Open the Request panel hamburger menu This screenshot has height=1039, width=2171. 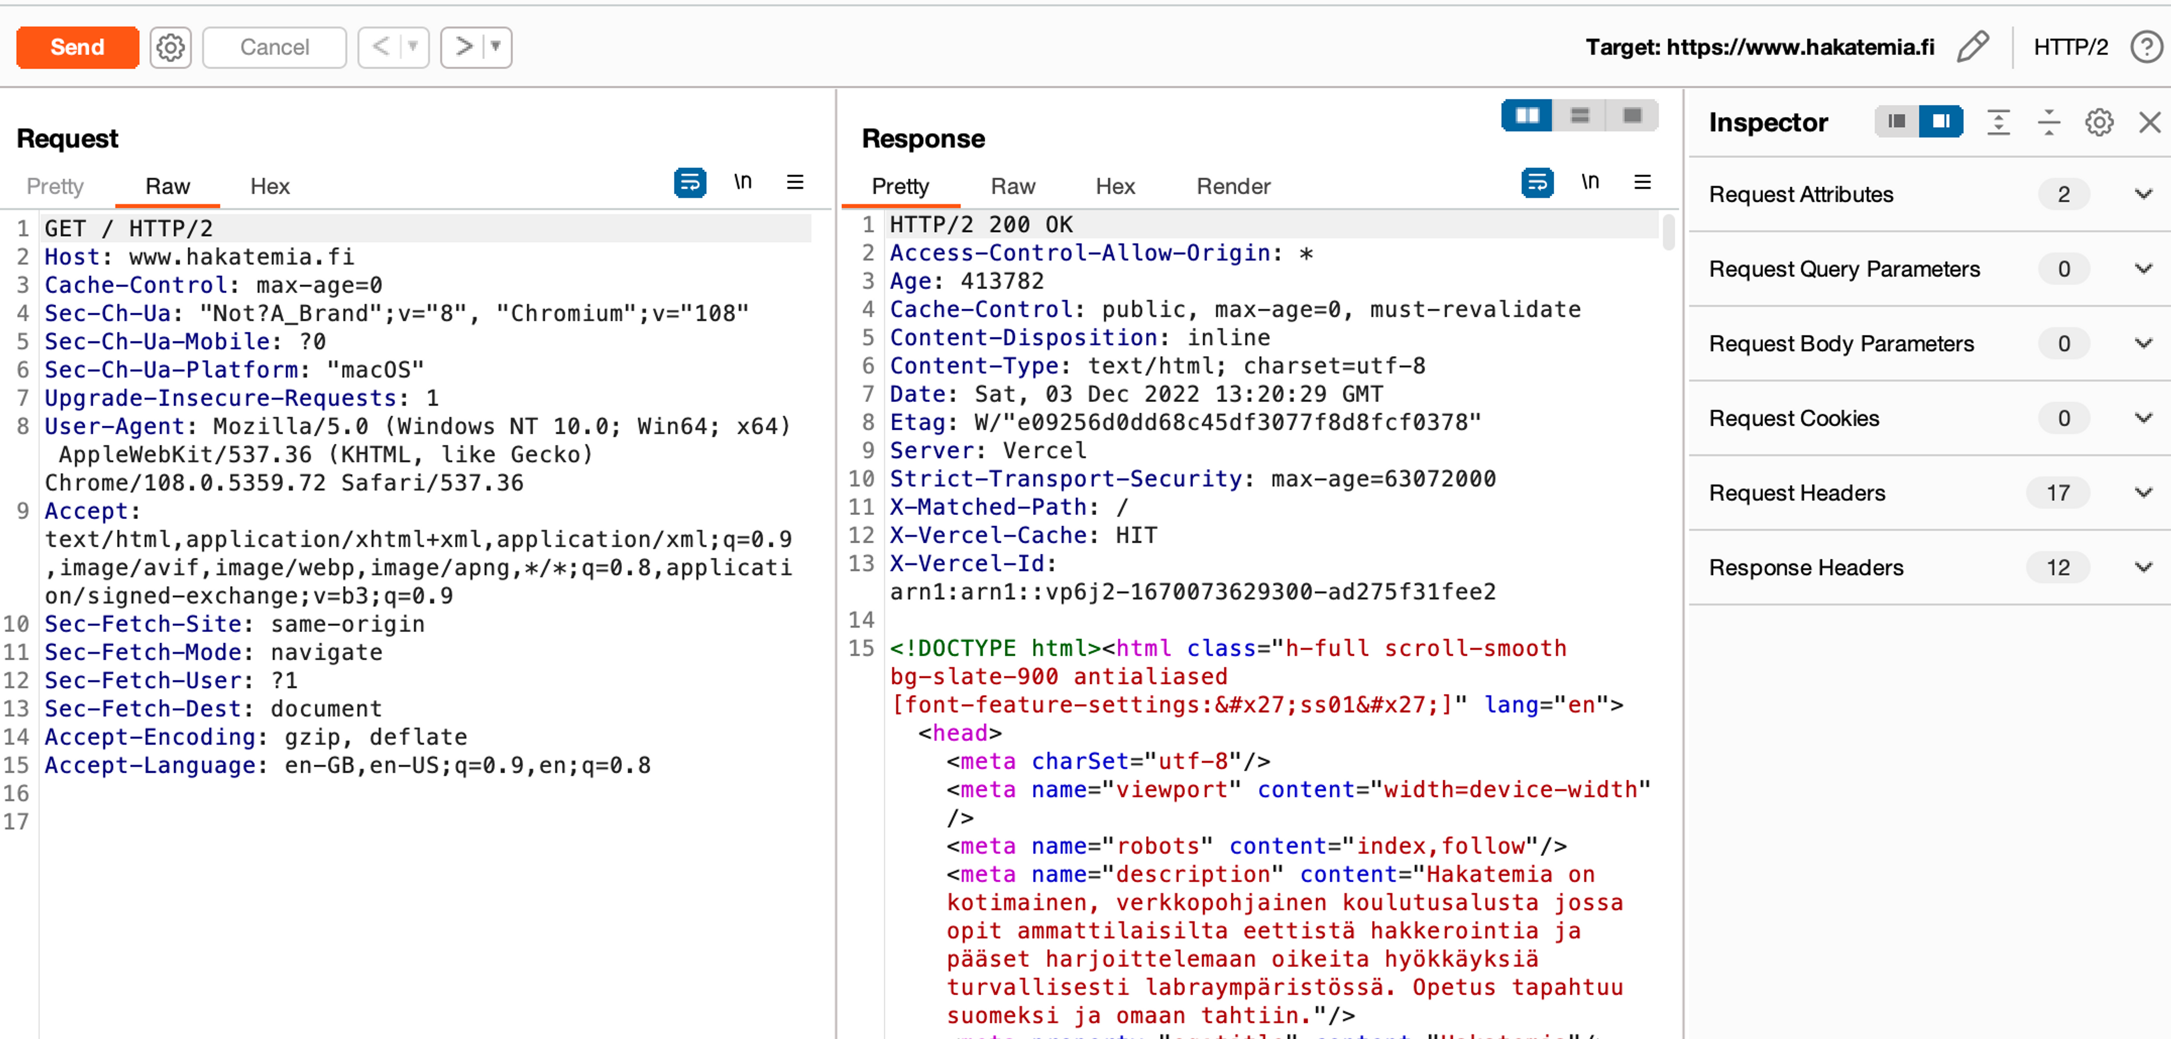[x=795, y=183]
